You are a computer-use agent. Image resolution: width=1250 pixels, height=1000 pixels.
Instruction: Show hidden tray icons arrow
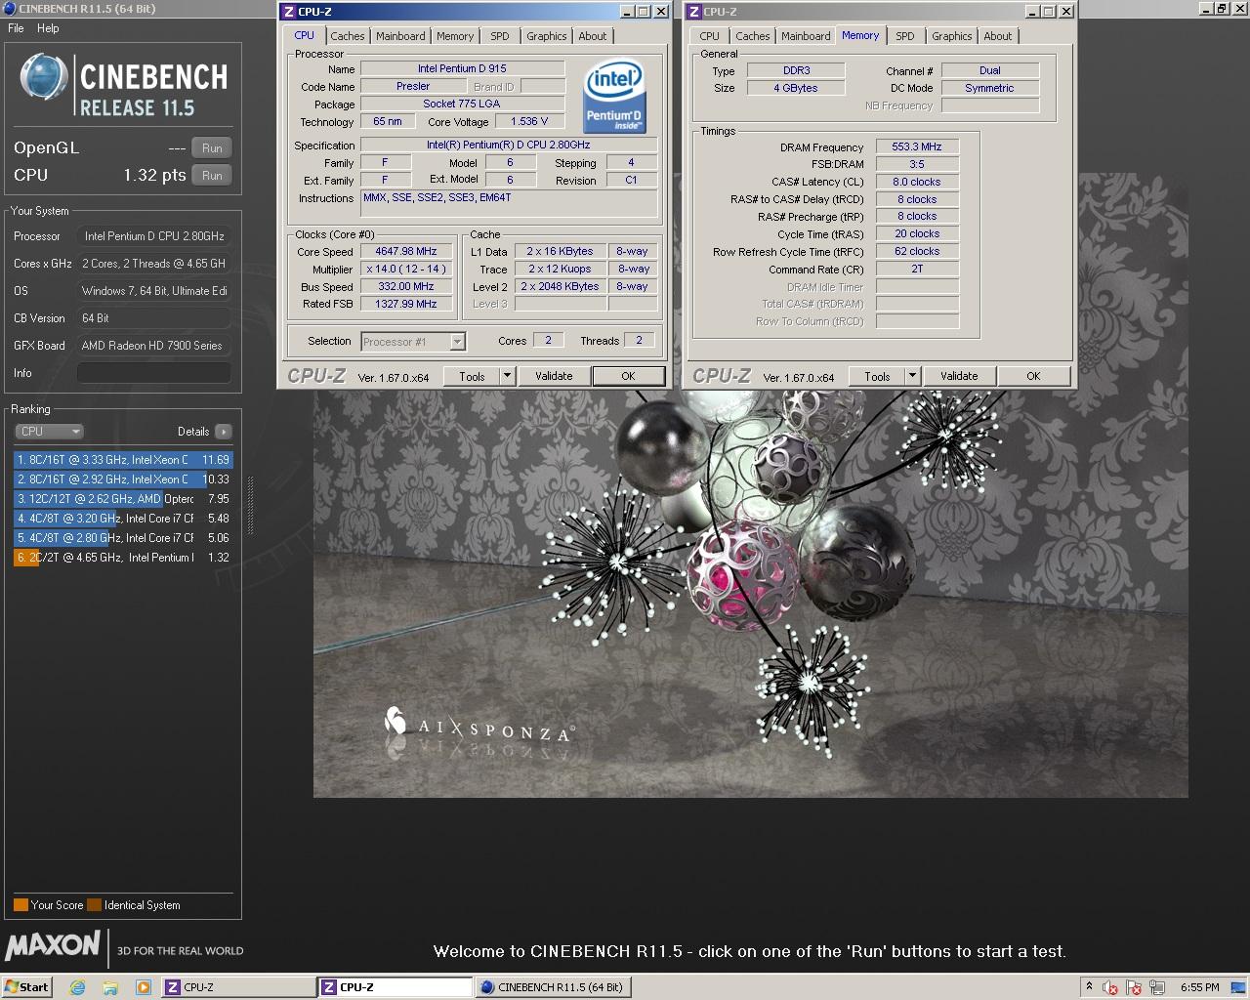coord(1089,987)
